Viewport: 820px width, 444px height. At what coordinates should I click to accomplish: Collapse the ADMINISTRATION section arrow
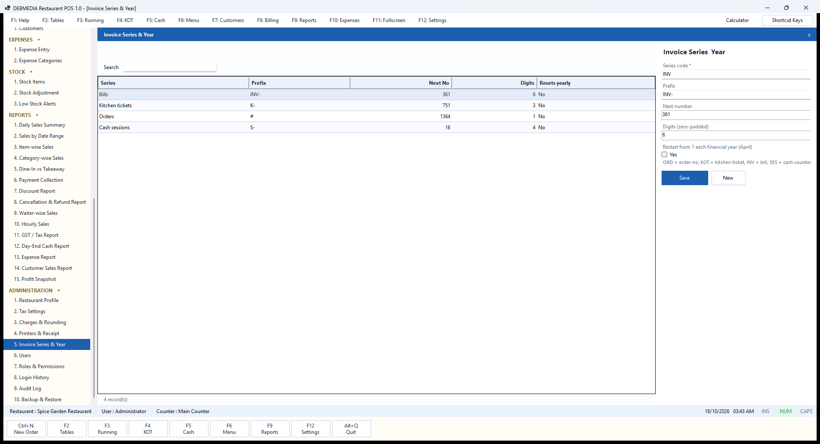pyautogui.click(x=58, y=291)
